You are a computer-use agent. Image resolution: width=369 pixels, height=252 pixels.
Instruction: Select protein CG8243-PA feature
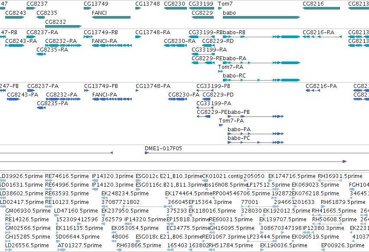click(13, 99)
